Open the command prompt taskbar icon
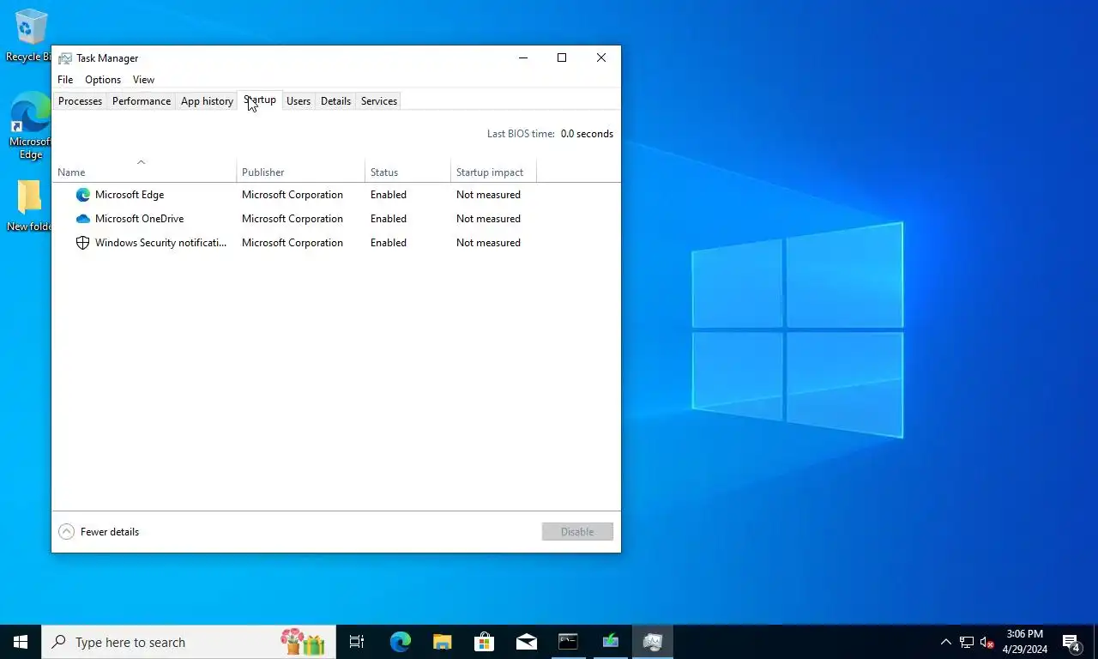The width and height of the screenshot is (1098, 659). (x=569, y=642)
